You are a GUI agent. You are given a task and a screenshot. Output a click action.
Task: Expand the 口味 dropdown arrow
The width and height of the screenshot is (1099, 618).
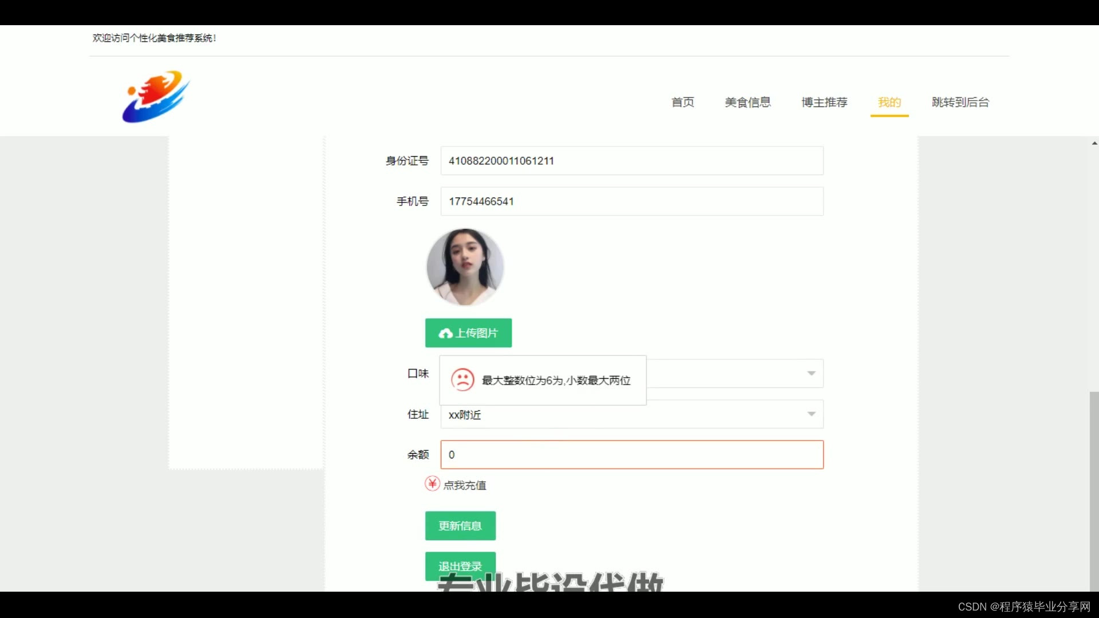[811, 373]
